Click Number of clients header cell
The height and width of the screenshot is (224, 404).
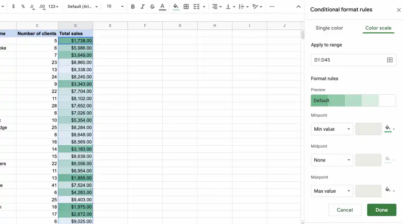click(x=37, y=33)
